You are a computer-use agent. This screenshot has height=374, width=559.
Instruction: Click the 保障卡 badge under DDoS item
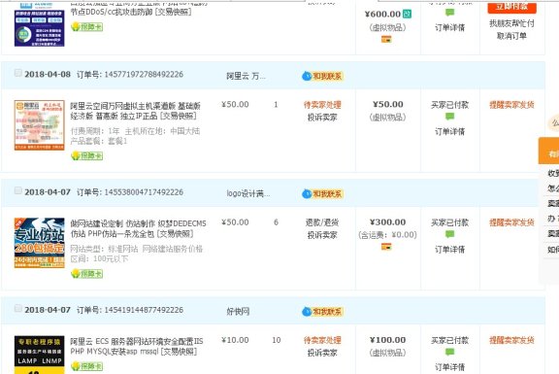[x=87, y=27]
